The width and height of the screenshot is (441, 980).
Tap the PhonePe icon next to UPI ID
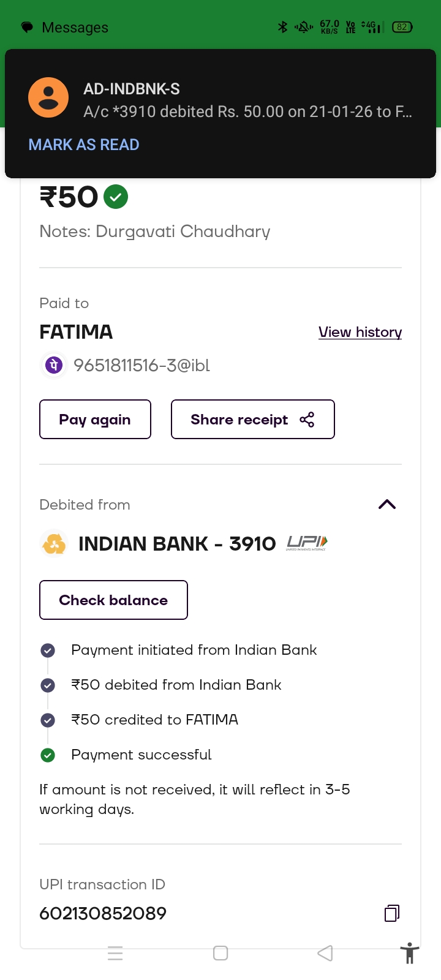coord(53,366)
